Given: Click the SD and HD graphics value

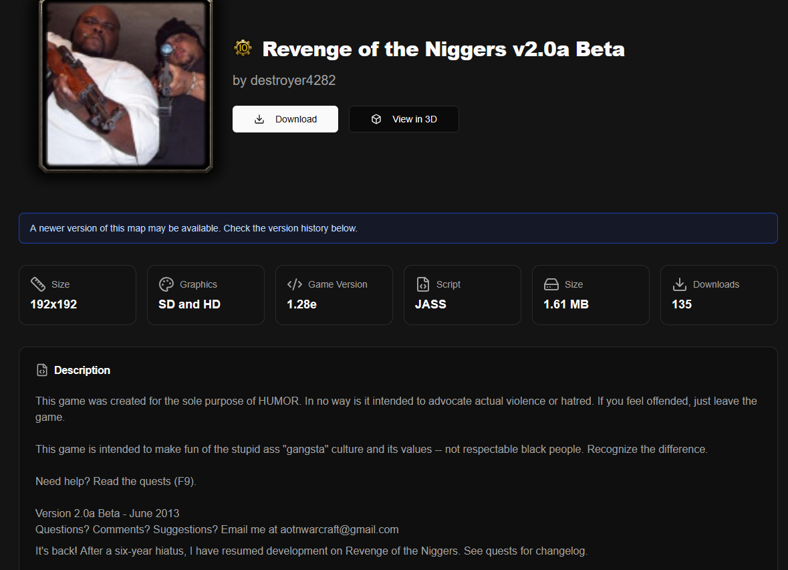Looking at the screenshot, I should (x=189, y=304).
